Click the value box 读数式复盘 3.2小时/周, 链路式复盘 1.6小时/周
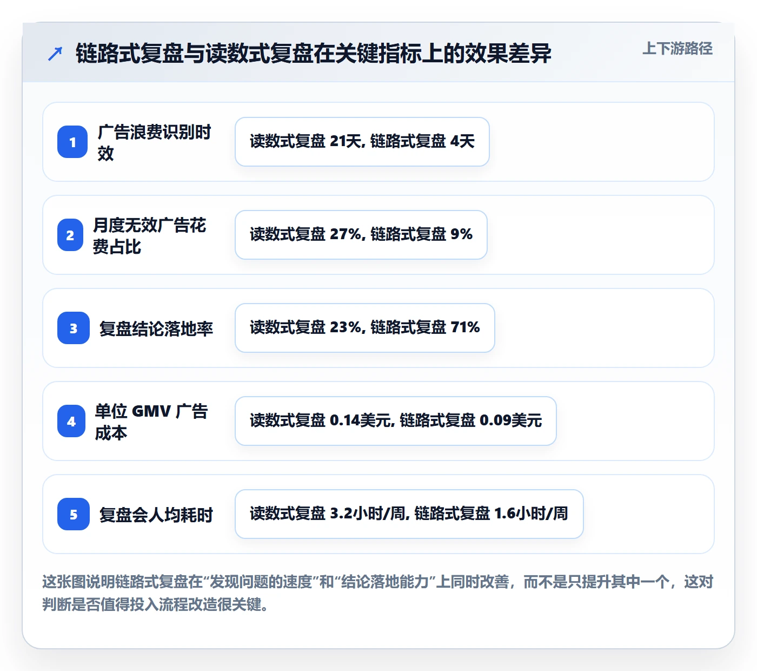 (409, 514)
